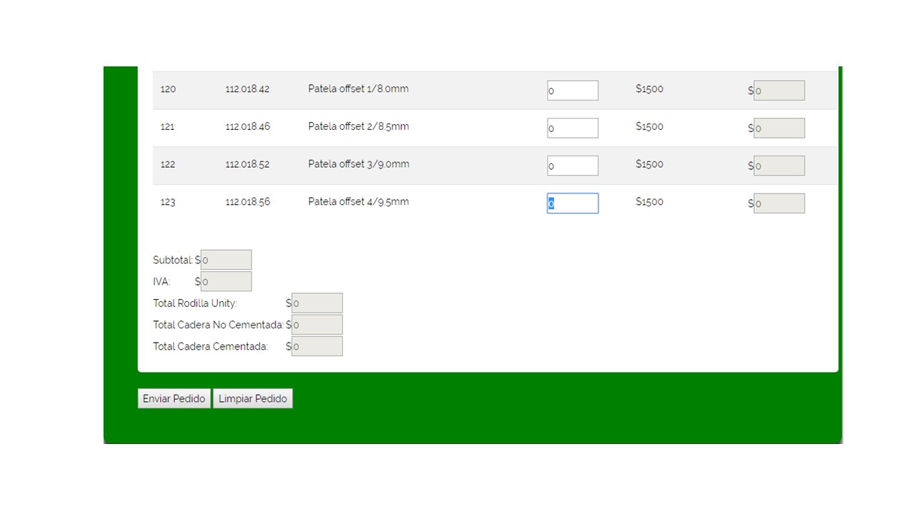The height and width of the screenshot is (514, 914).
Task: Click the text Patela offset 2/8.5mm
Action: point(358,126)
